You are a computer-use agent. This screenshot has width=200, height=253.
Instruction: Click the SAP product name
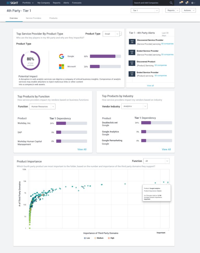click(20, 132)
